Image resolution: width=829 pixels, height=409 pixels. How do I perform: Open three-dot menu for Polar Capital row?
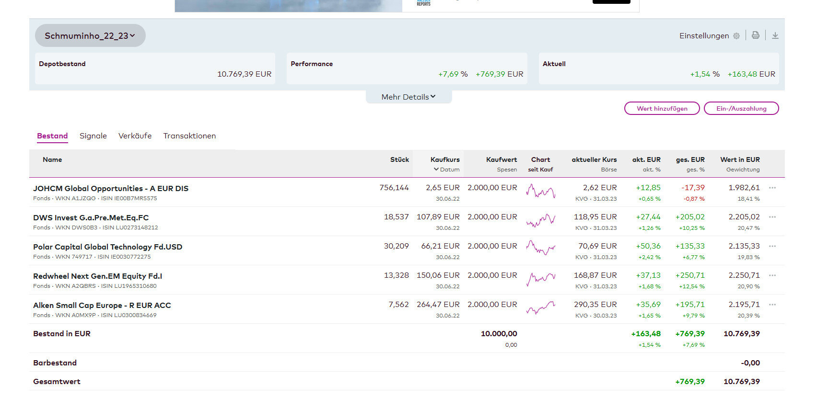click(772, 246)
